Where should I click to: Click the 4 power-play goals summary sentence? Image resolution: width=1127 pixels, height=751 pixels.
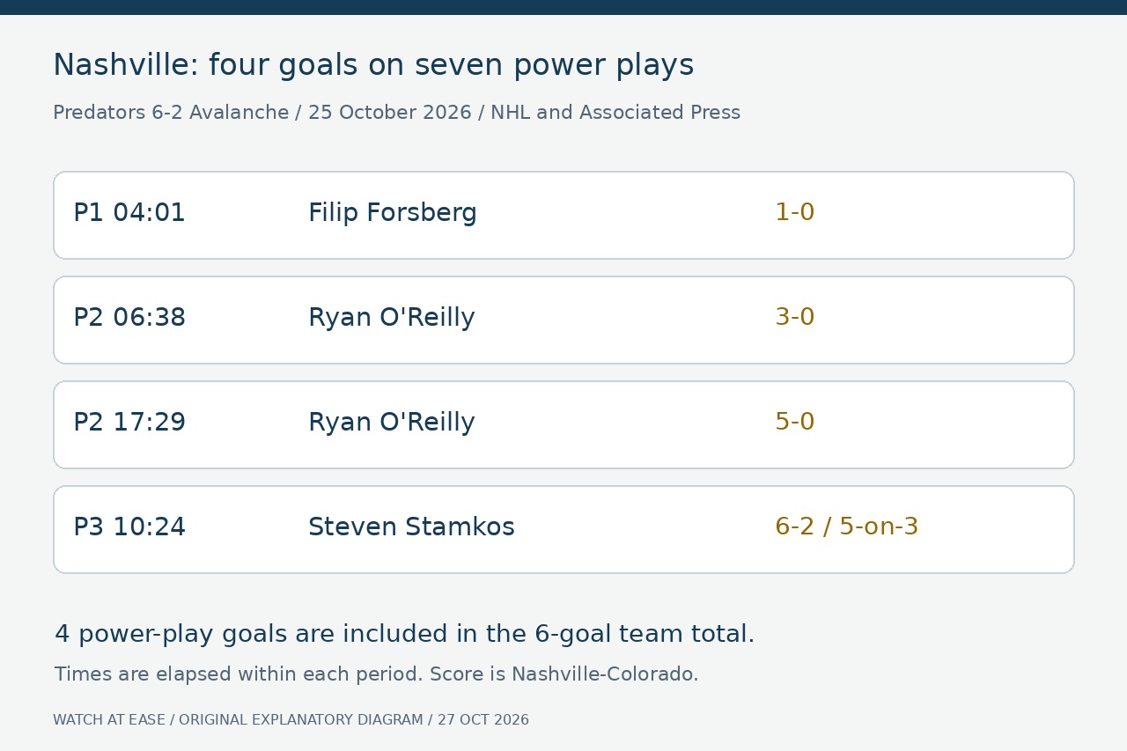pyautogui.click(x=405, y=635)
